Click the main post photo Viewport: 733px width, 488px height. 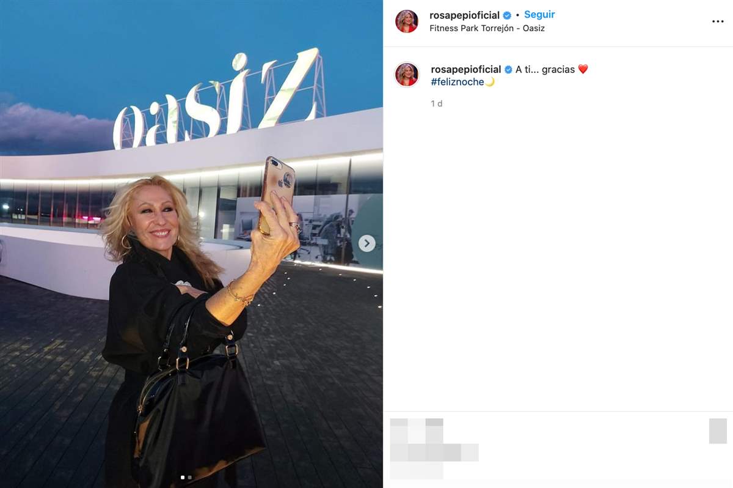click(191, 244)
